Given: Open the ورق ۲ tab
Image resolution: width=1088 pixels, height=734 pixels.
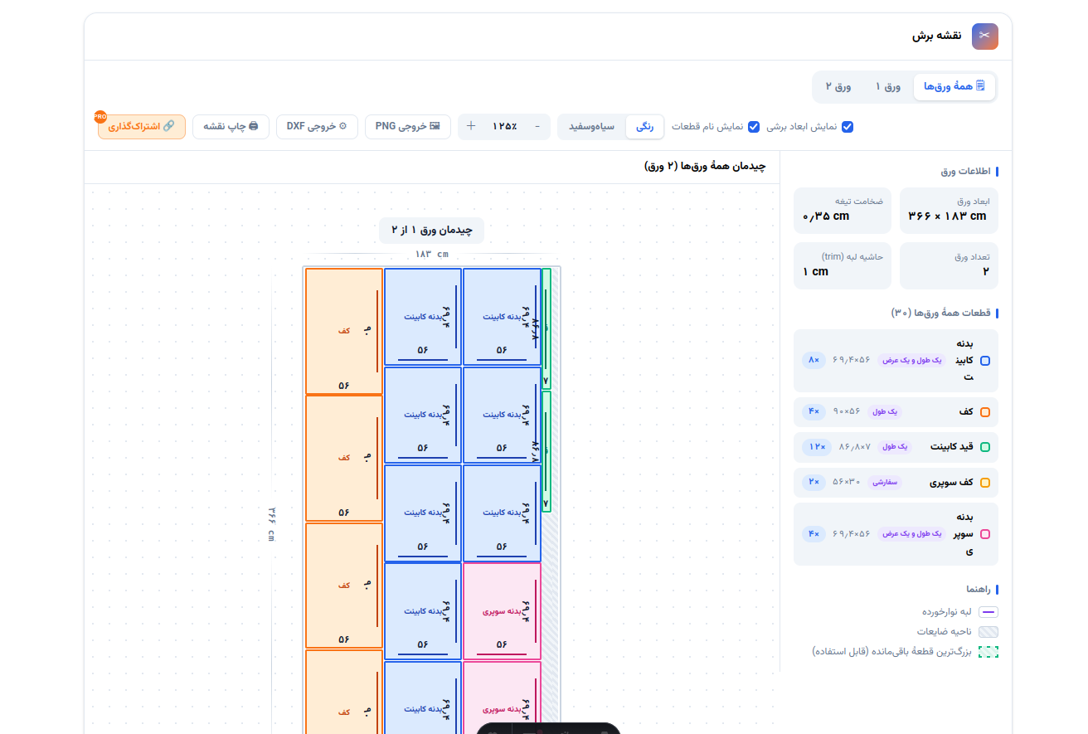Looking at the screenshot, I should [838, 86].
